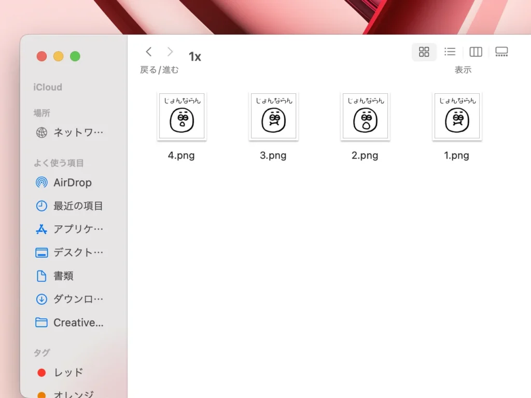Select ネットワーク network location in sidebar
This screenshot has height=398, width=531.
[78, 133]
